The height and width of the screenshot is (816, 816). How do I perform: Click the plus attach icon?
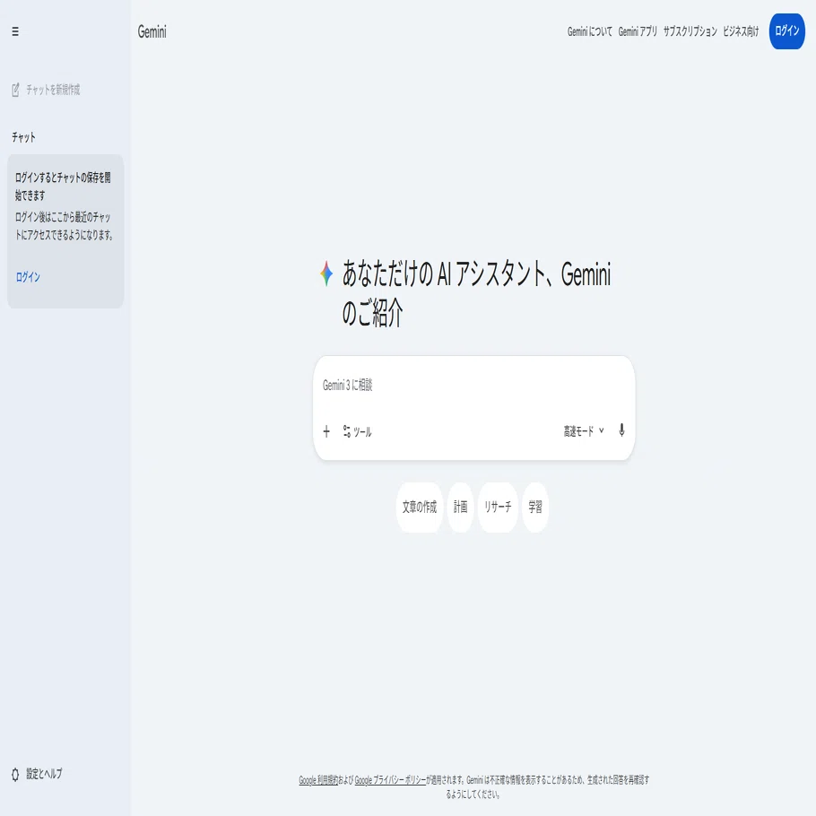(x=326, y=431)
